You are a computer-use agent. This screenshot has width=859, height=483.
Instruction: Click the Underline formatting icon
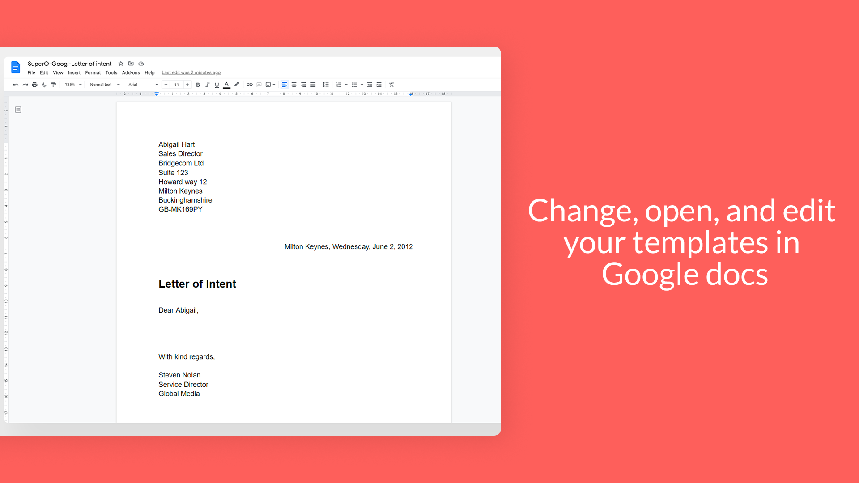click(217, 85)
